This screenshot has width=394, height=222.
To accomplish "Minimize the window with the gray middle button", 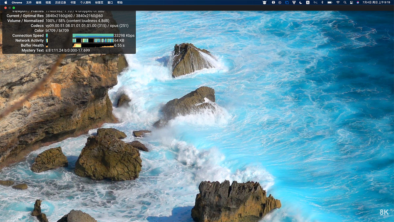I will tap(10, 8).
